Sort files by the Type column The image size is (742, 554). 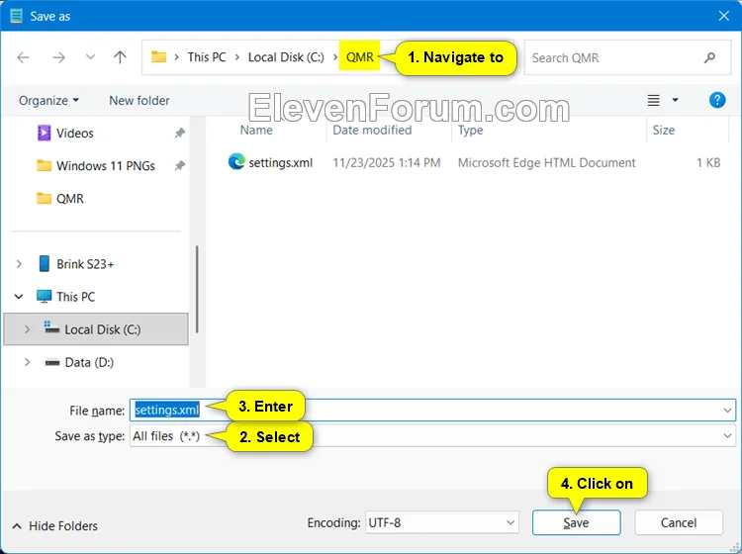coord(470,131)
